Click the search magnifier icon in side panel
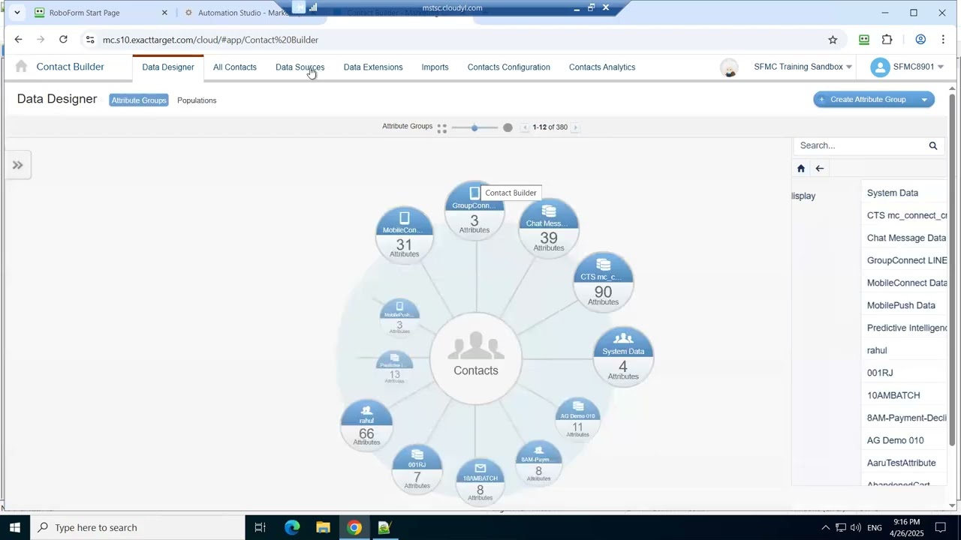The image size is (961, 540). [x=933, y=145]
